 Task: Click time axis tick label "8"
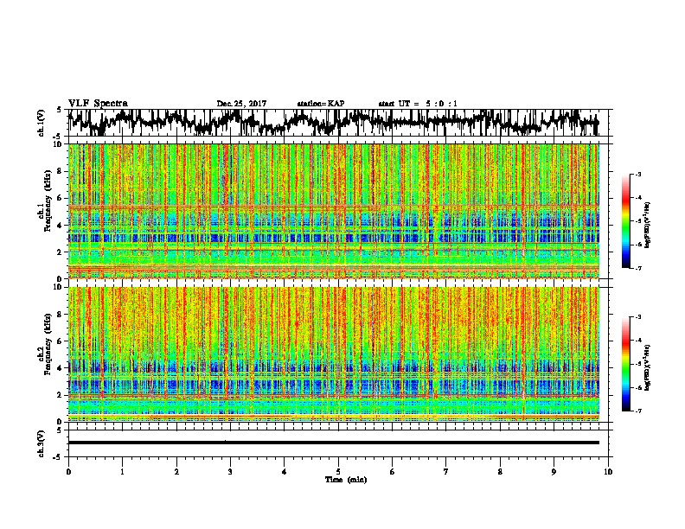click(500, 472)
